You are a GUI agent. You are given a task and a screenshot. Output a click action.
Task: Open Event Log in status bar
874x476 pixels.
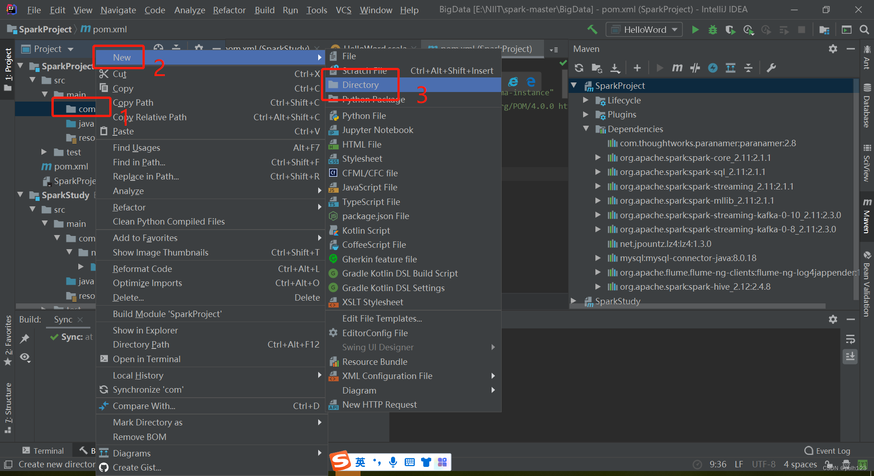click(x=828, y=450)
